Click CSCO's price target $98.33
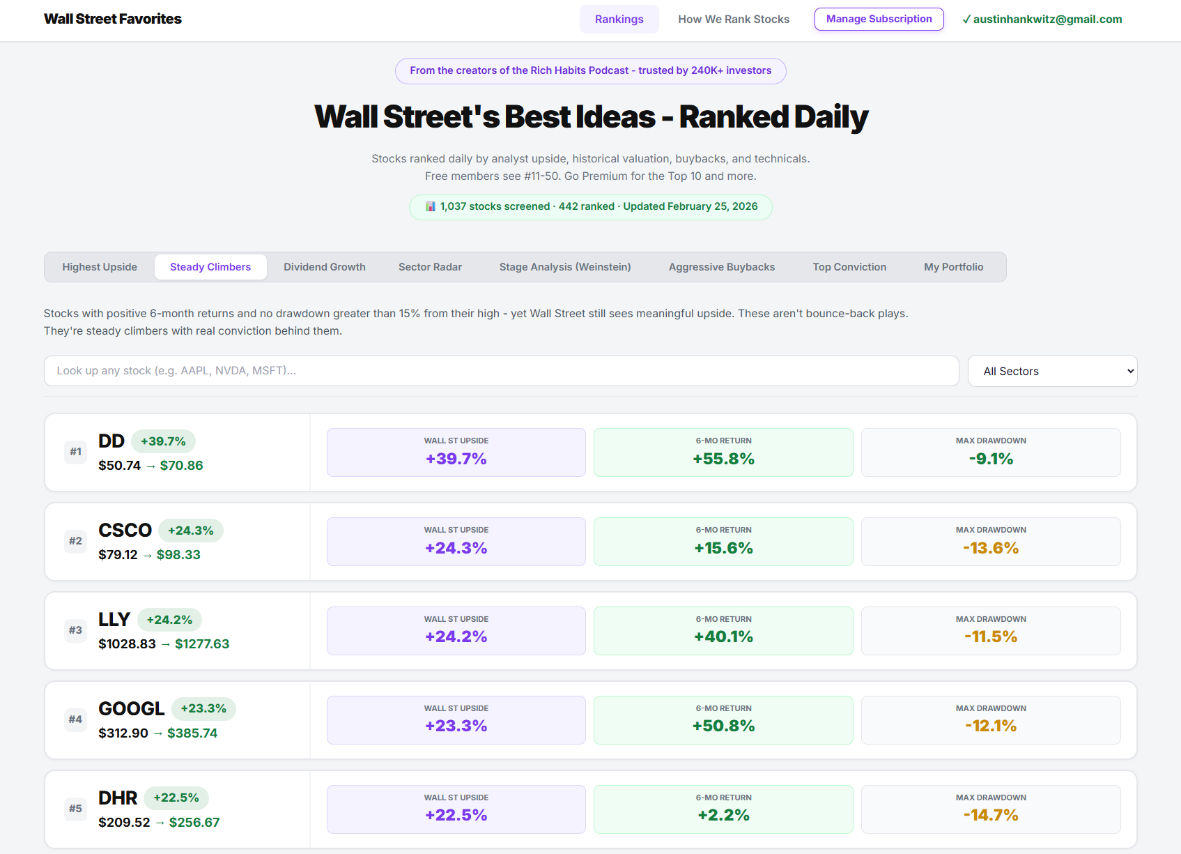 178,555
